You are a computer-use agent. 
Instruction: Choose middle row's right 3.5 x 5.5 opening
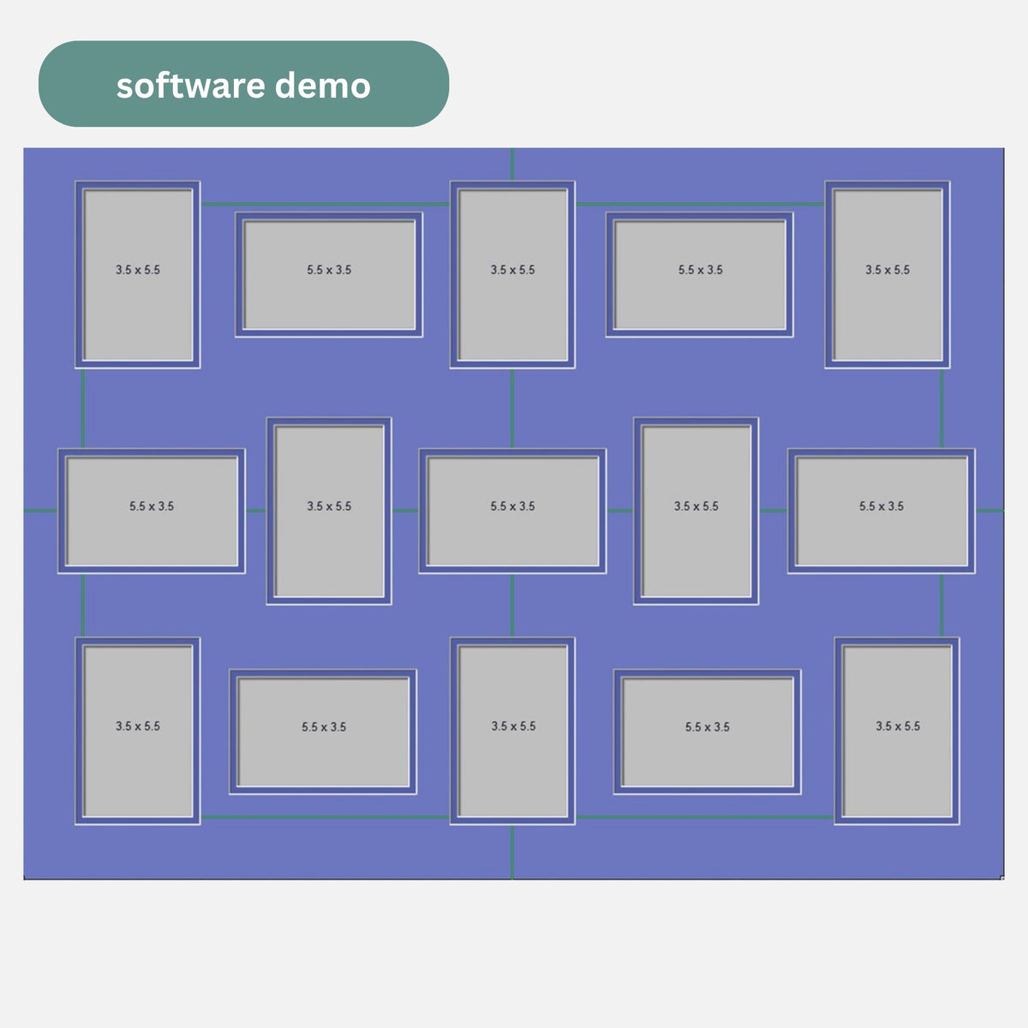696,511
